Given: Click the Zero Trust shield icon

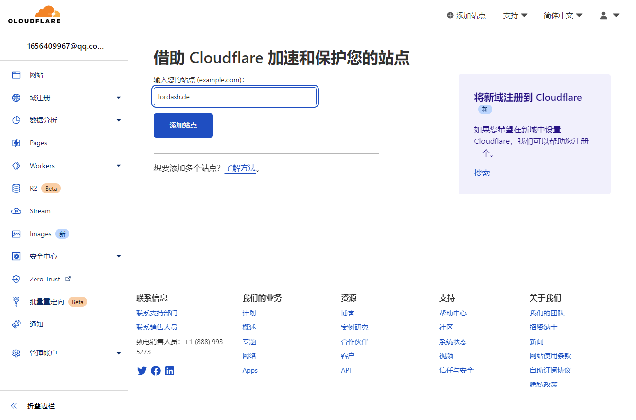Looking at the screenshot, I should [16, 279].
